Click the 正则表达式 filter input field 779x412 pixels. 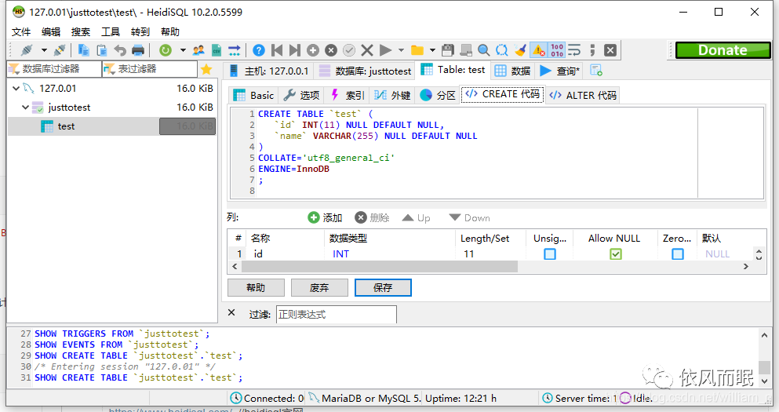pos(337,315)
